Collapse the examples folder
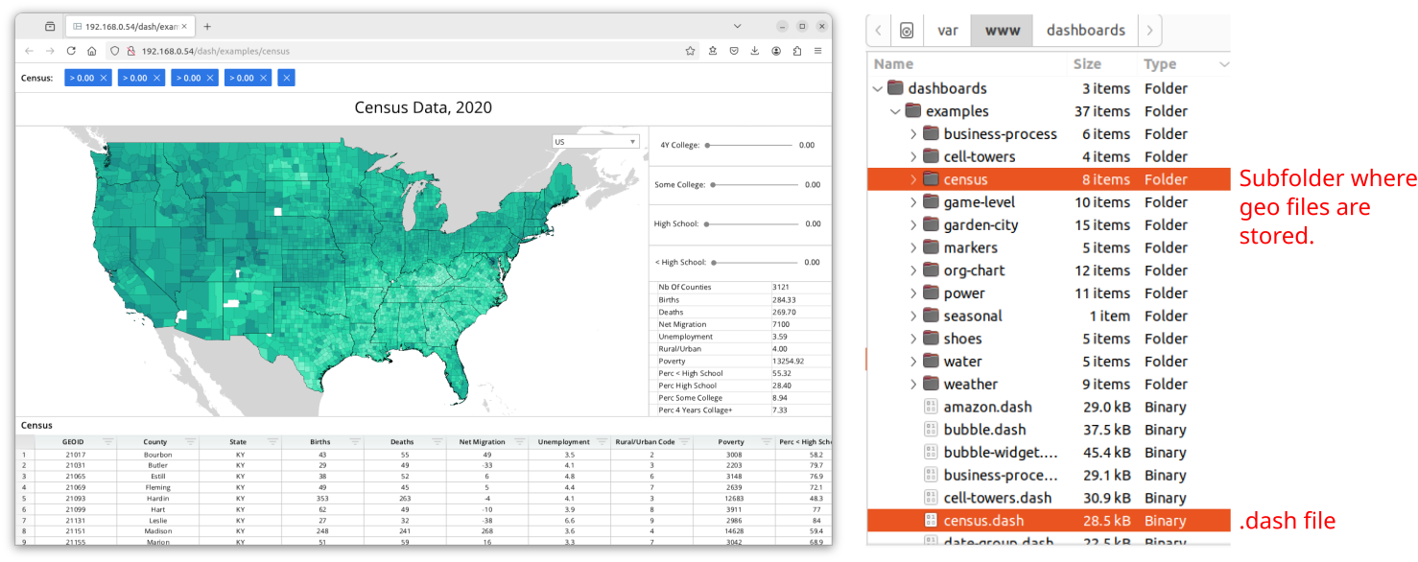This screenshot has width=1418, height=562. coord(896,111)
